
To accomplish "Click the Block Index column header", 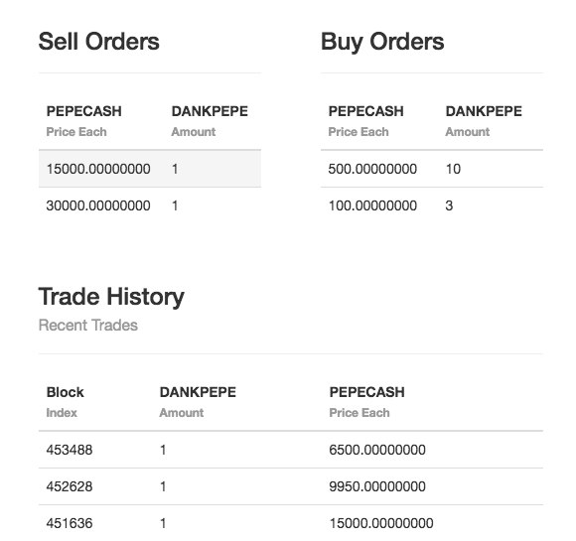I will [65, 402].
